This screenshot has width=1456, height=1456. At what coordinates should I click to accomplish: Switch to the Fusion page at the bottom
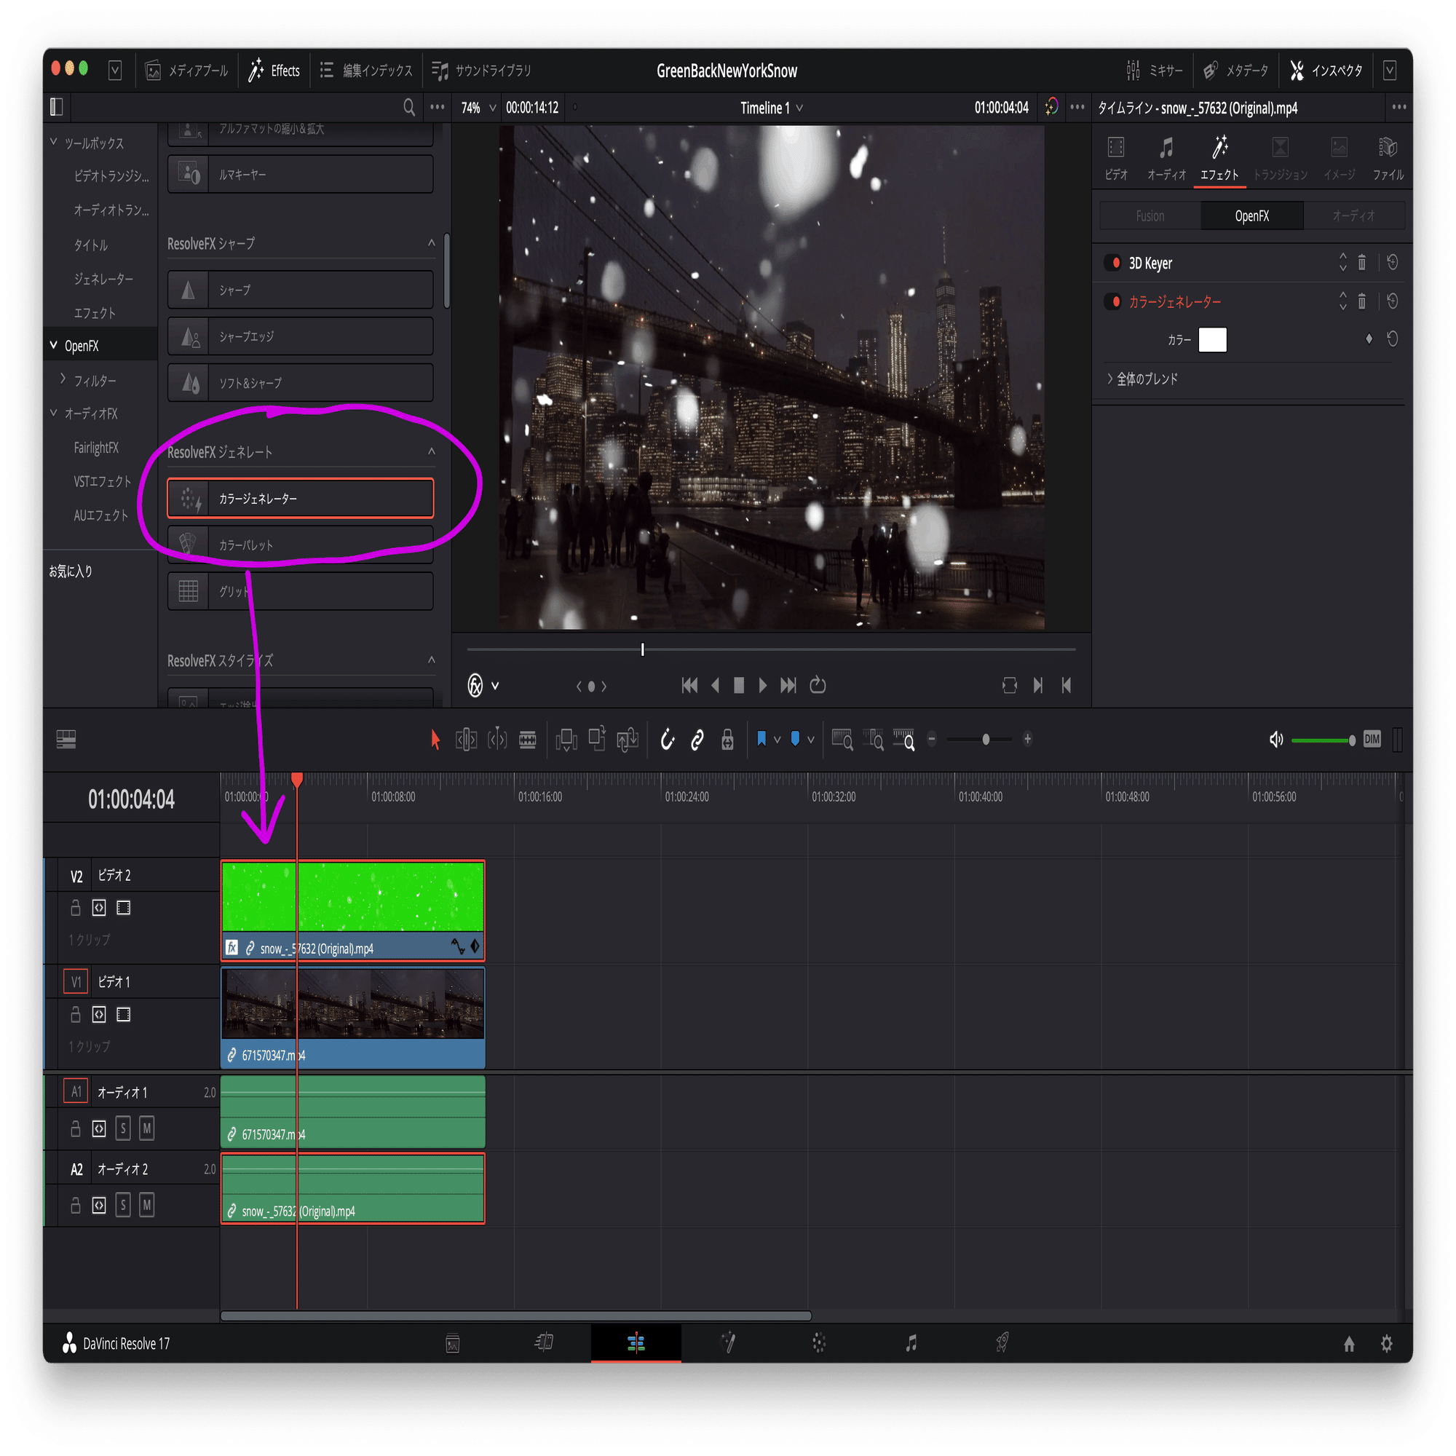728,1343
